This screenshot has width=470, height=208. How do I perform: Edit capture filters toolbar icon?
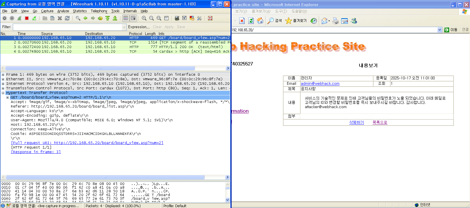[177, 18]
